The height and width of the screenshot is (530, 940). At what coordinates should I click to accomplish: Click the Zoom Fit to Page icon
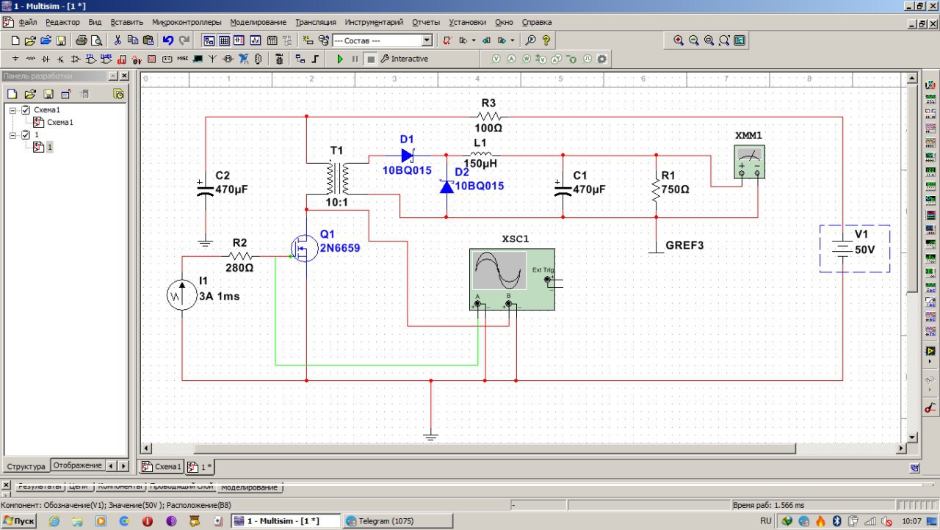pyautogui.click(x=724, y=40)
